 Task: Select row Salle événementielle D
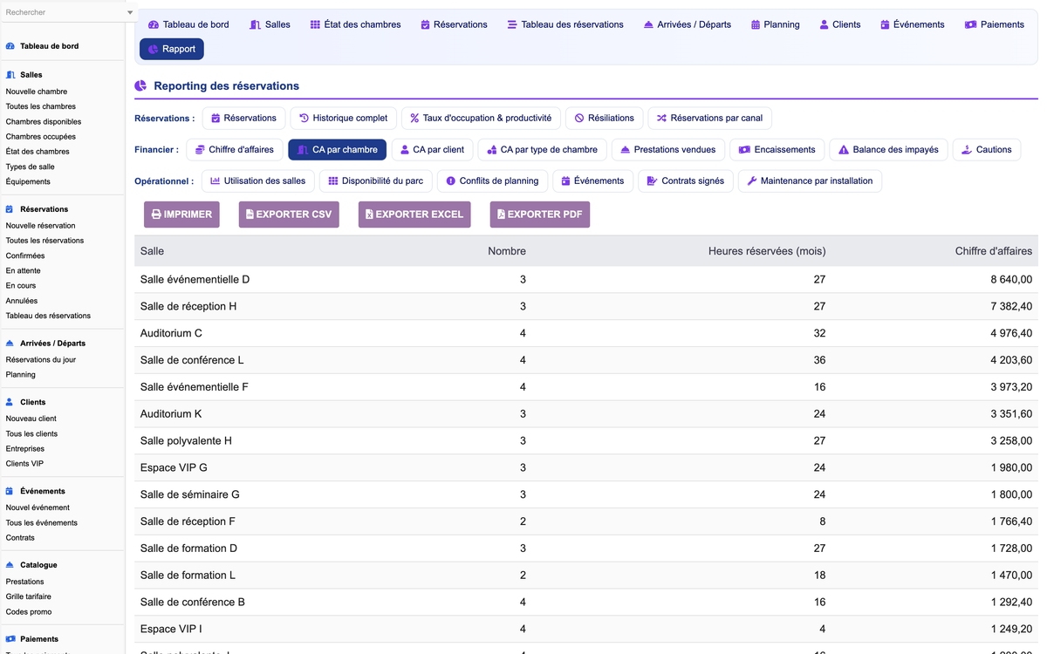point(586,279)
